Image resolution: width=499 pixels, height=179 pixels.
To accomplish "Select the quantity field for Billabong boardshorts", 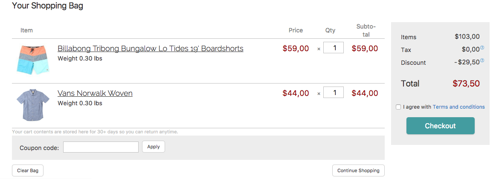I will coord(333,48).
